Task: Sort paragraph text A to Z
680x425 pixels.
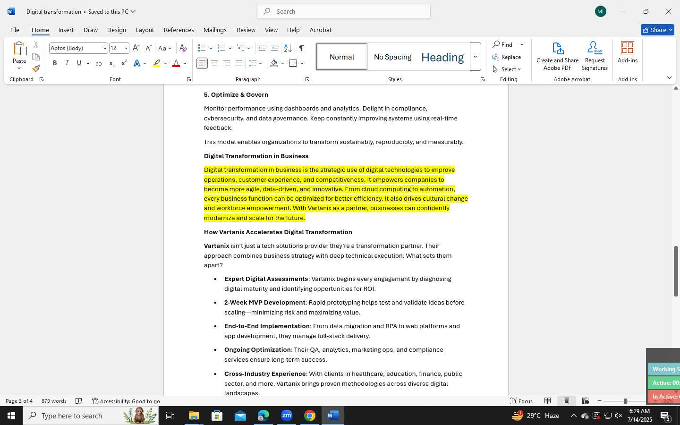Action: click(288, 48)
